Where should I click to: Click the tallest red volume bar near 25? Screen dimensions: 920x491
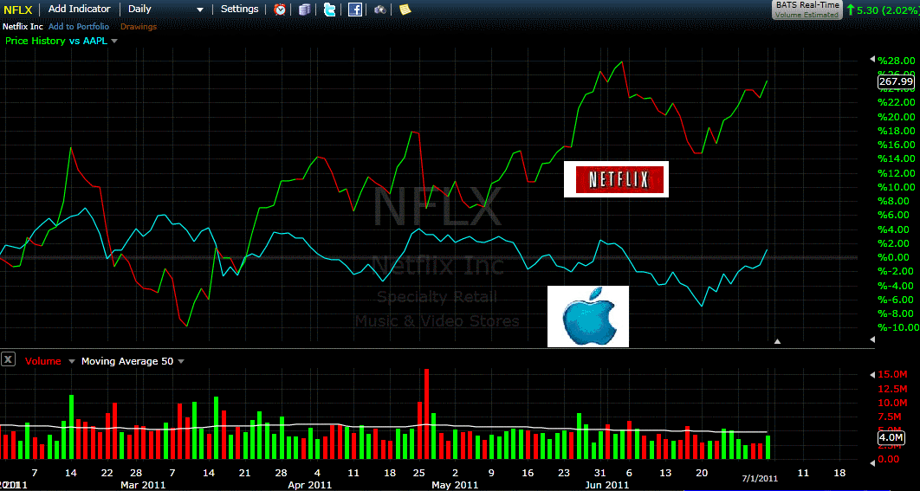(x=426, y=414)
